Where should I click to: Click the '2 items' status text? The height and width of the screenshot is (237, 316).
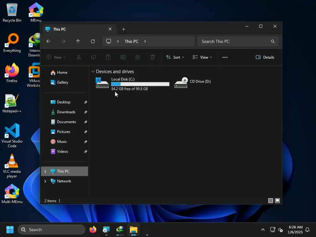[50, 201]
